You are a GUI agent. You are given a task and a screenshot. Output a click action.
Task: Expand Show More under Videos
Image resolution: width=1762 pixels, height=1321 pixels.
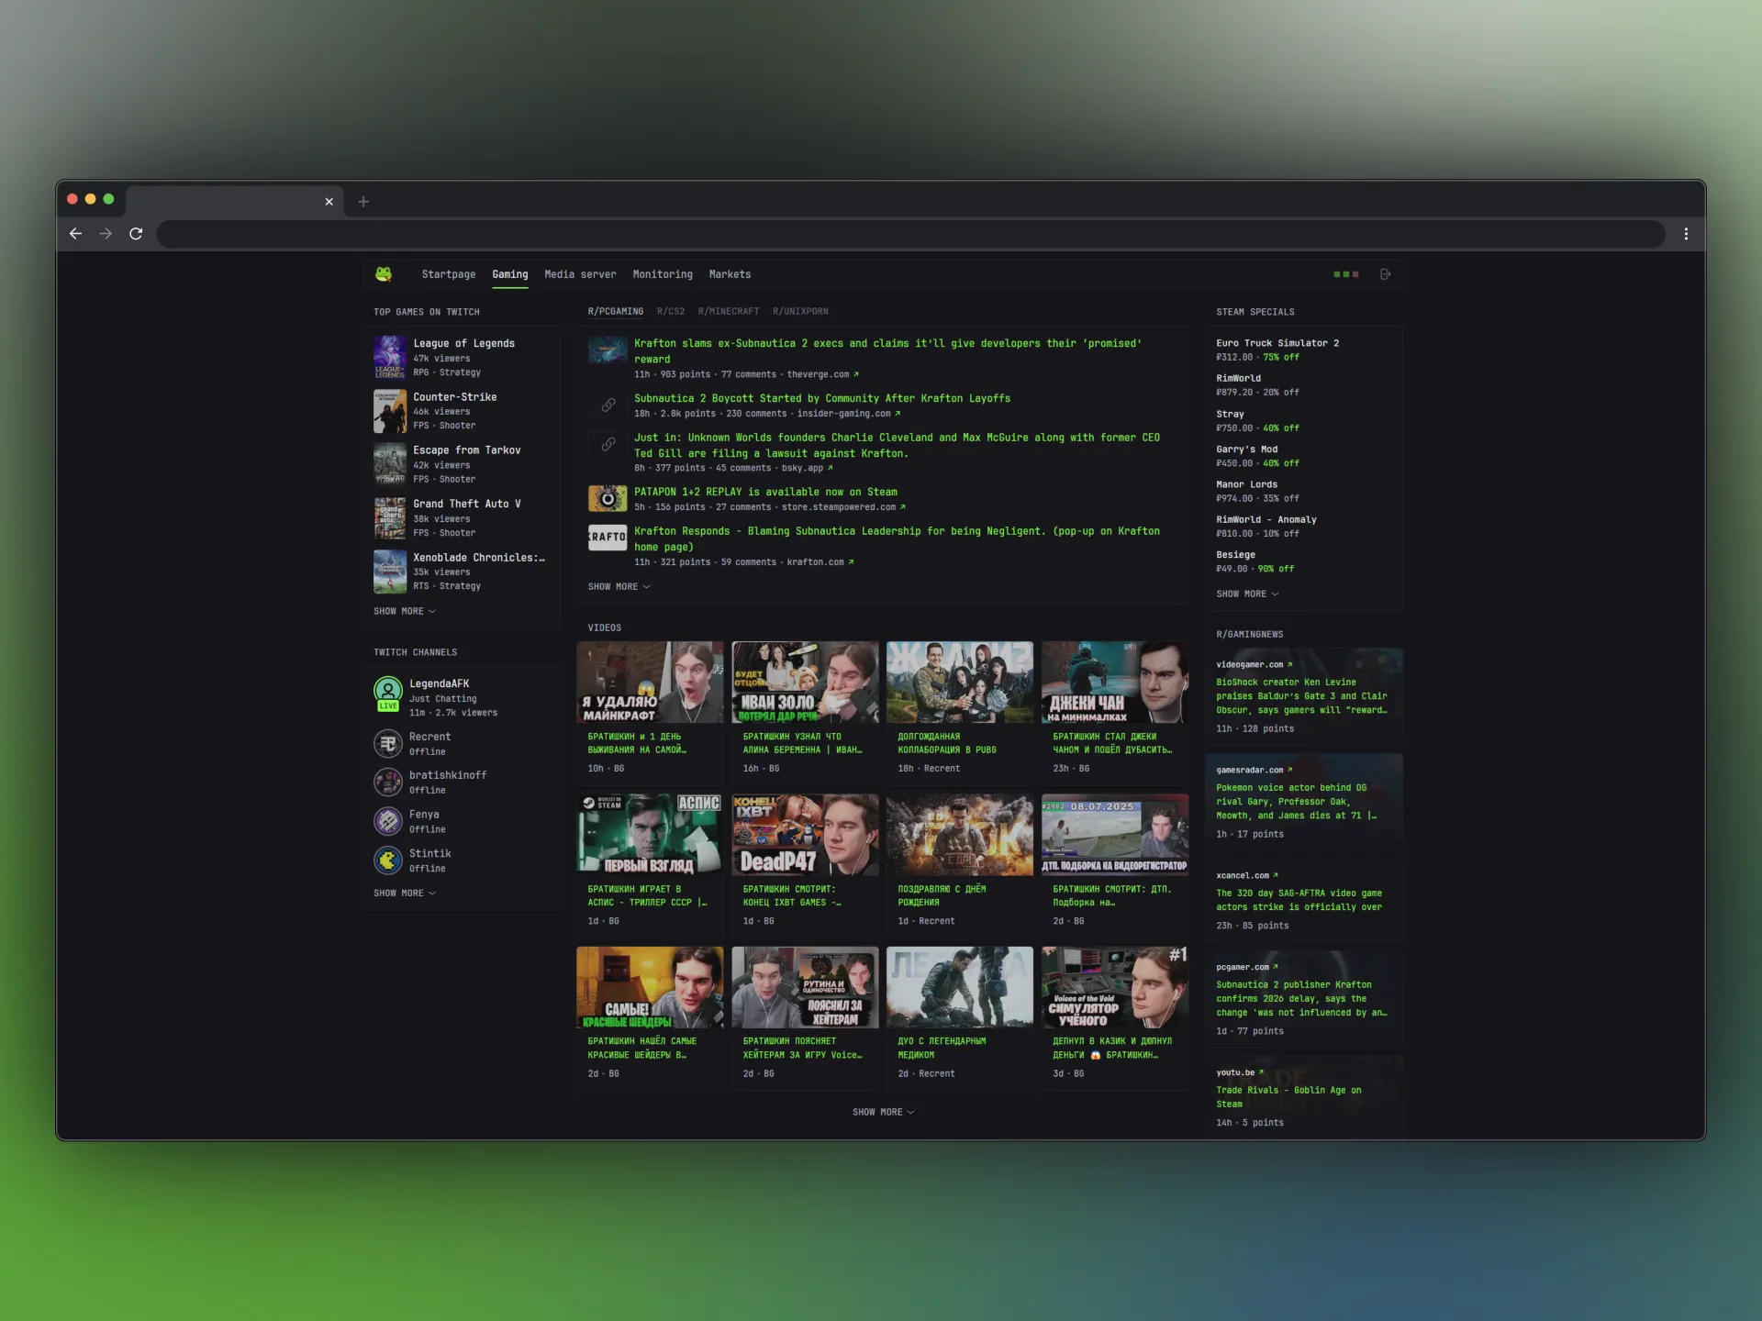884,1112
